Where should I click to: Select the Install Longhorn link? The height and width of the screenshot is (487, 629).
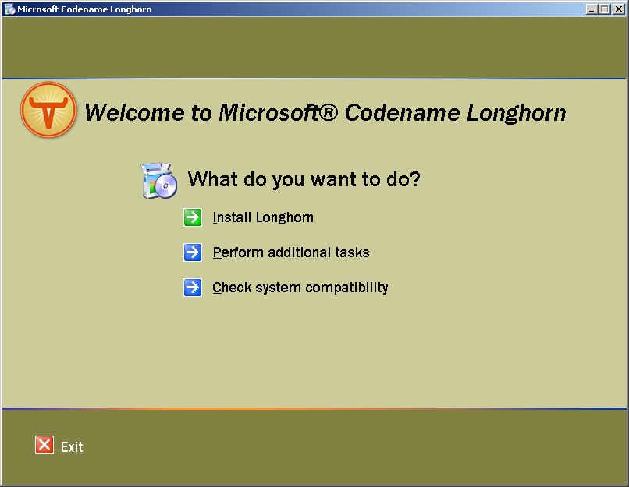(x=263, y=217)
